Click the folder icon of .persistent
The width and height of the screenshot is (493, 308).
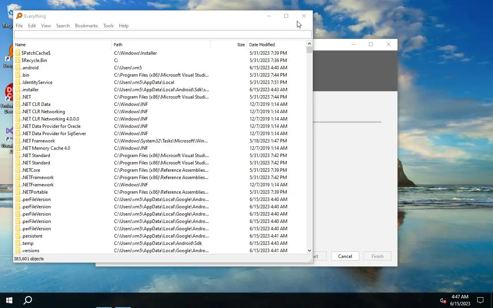(x=18, y=236)
